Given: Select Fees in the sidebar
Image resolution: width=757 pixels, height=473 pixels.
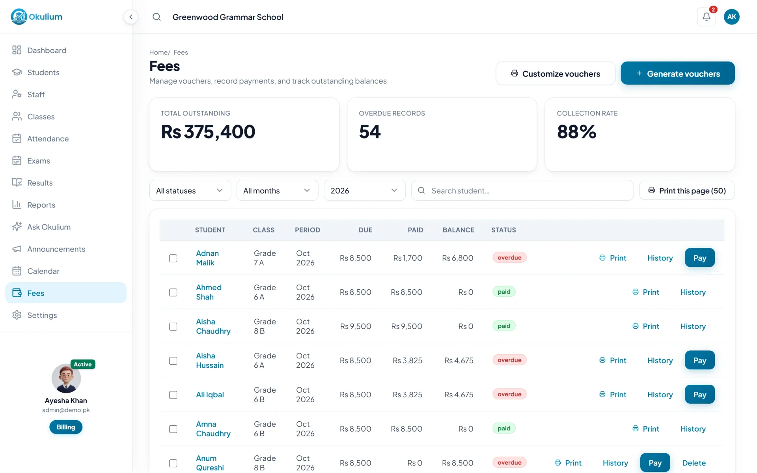Looking at the screenshot, I should [66, 293].
